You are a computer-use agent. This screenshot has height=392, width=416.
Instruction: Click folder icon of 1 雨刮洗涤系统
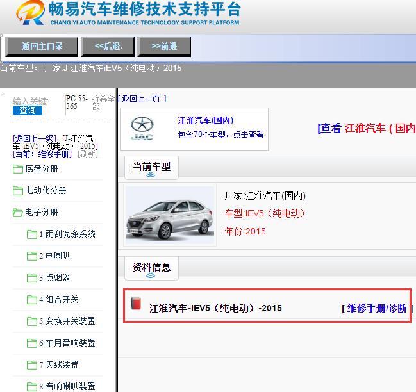point(32,234)
